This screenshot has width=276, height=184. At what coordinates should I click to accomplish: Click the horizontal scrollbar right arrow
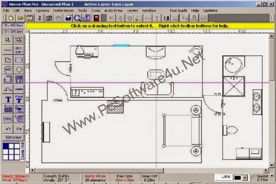point(266,170)
